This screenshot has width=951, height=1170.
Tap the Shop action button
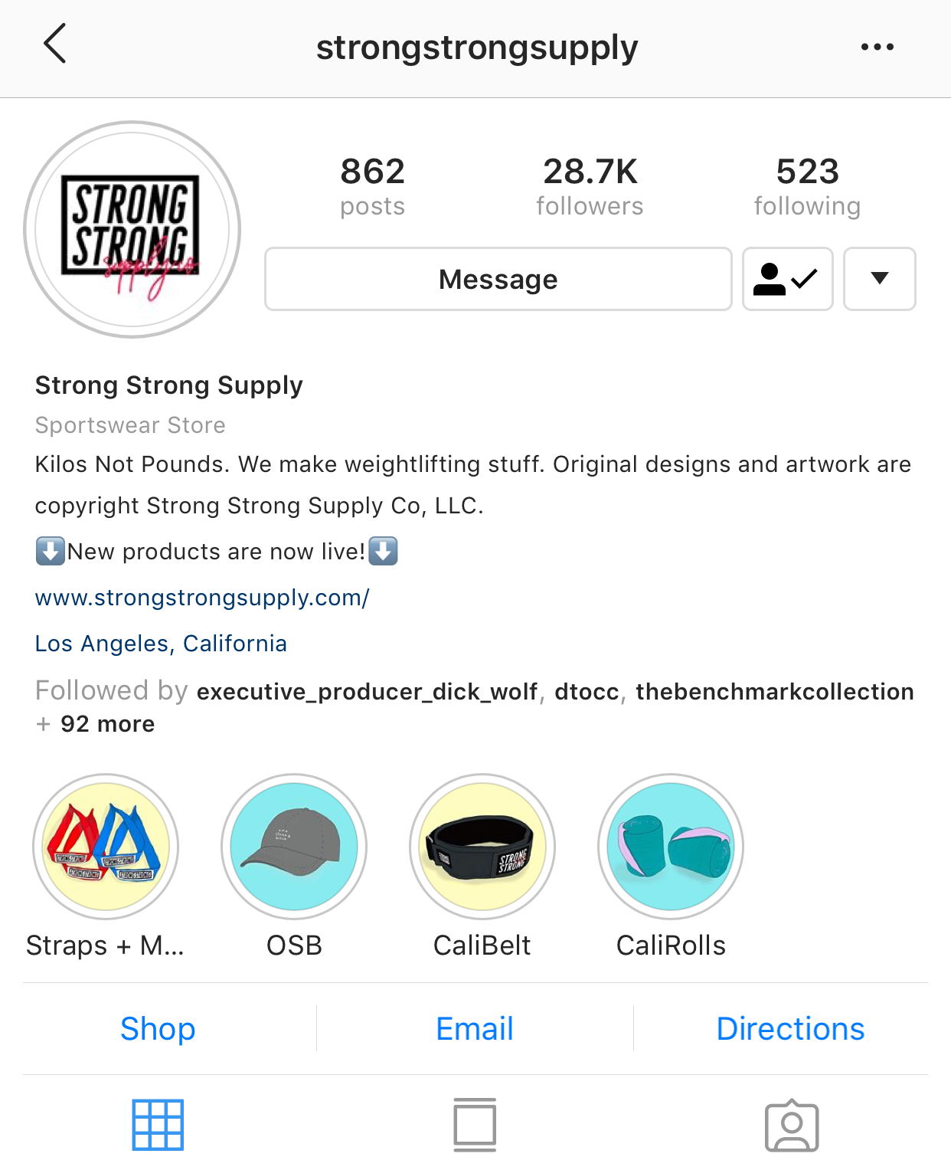pyautogui.click(x=158, y=1028)
